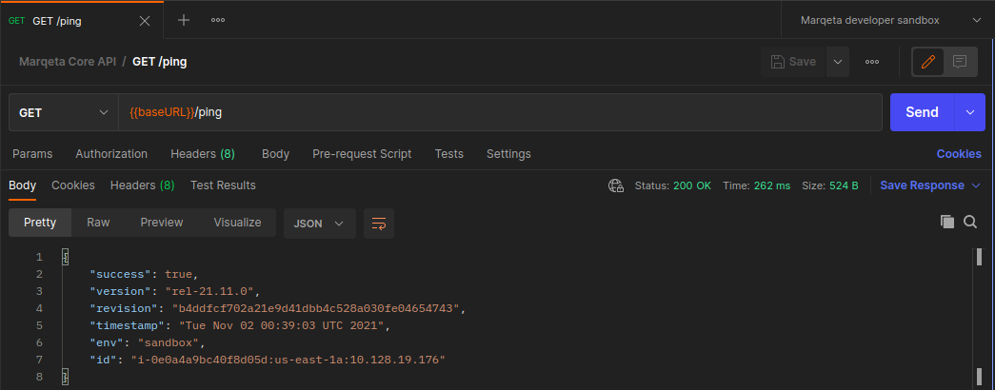Open the Cookies link
The height and width of the screenshot is (390, 995).
click(x=959, y=154)
